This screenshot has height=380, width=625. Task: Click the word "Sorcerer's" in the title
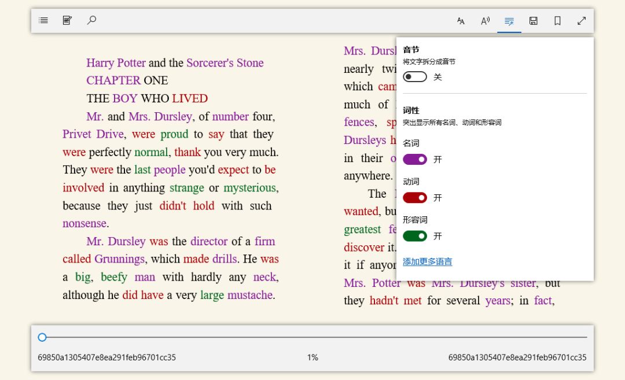click(x=210, y=63)
